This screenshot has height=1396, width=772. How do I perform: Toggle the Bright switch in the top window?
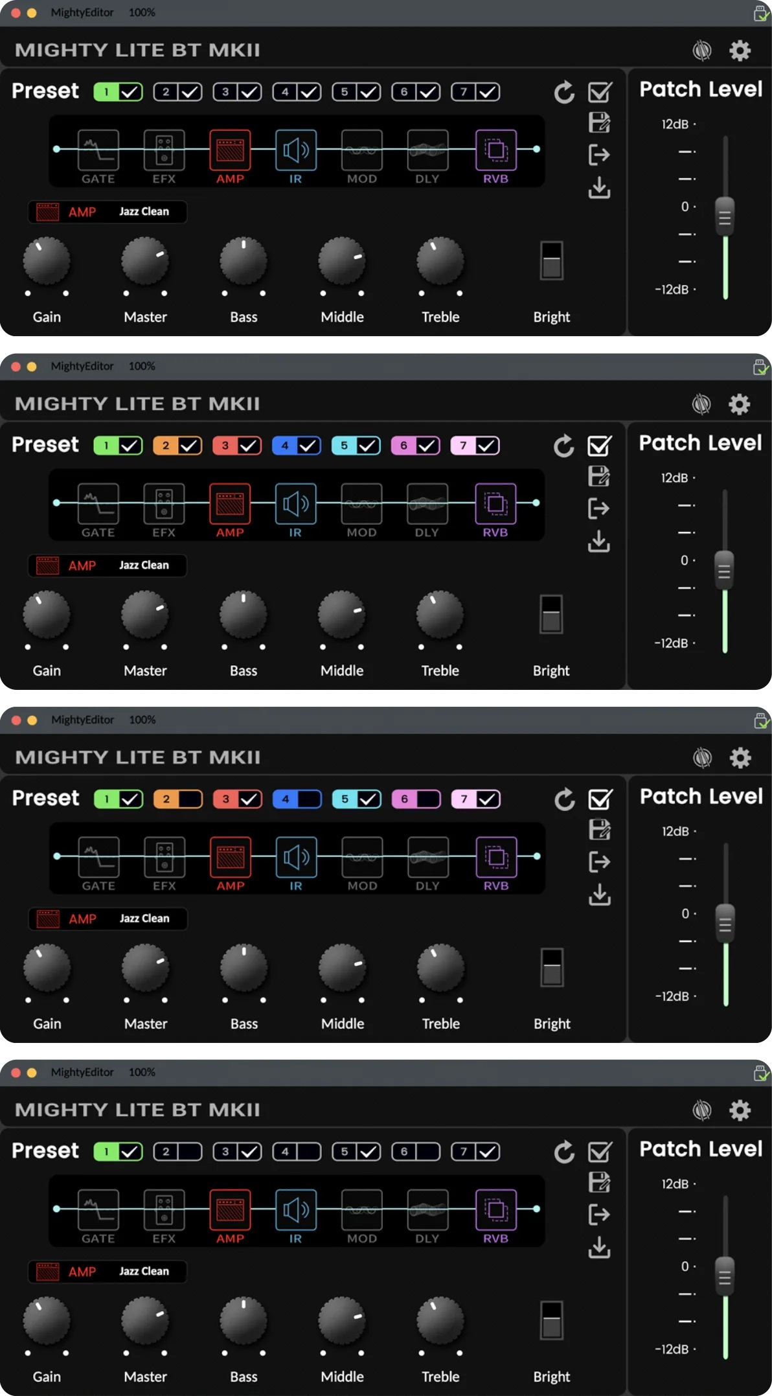tap(552, 260)
